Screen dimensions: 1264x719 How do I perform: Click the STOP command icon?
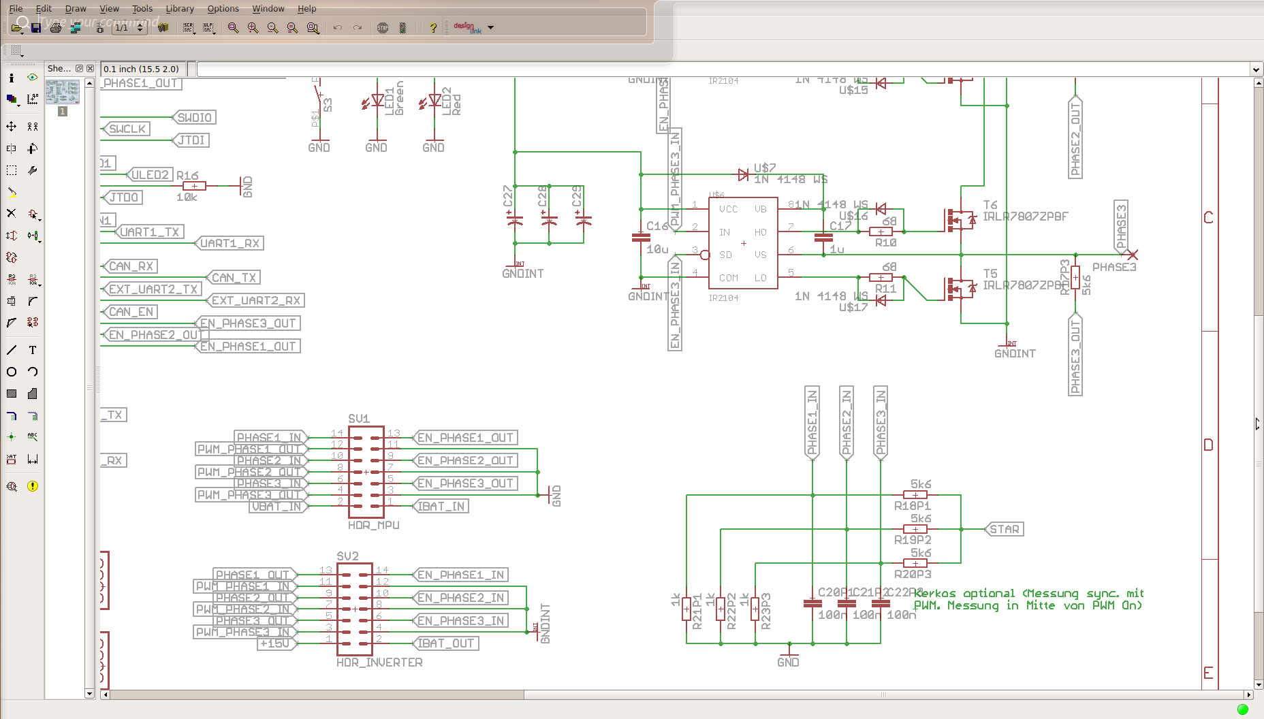point(383,28)
